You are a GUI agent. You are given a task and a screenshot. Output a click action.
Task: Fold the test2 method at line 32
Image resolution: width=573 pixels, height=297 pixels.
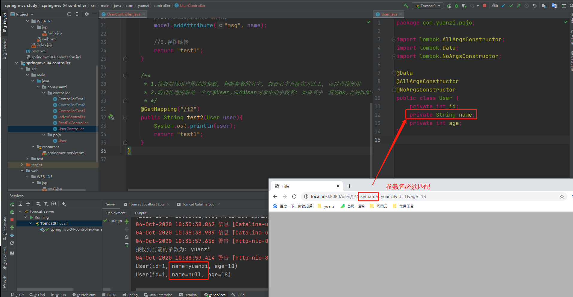[125, 118]
